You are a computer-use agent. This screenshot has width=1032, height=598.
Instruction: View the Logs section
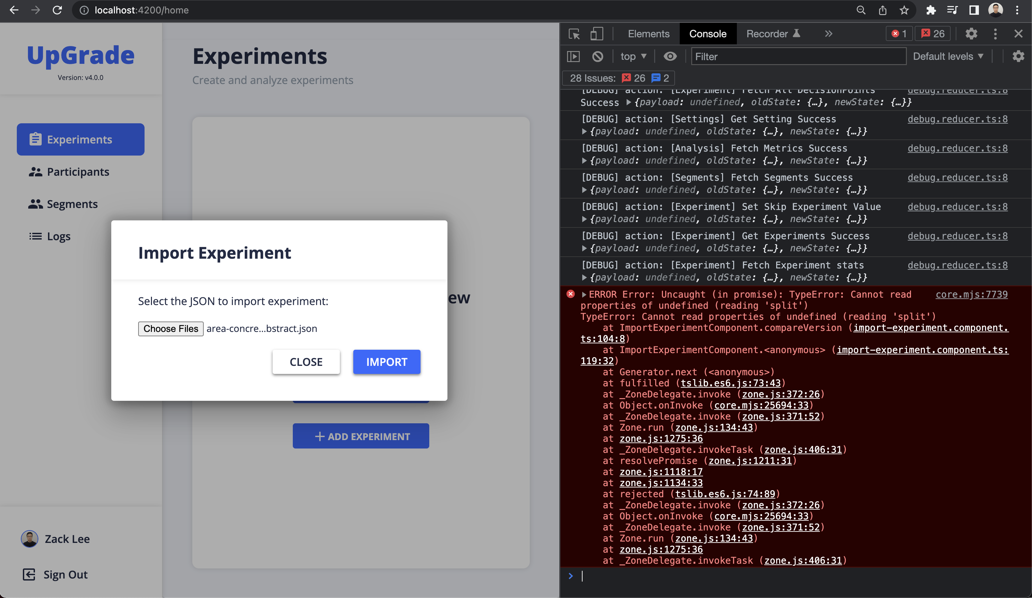click(x=58, y=236)
